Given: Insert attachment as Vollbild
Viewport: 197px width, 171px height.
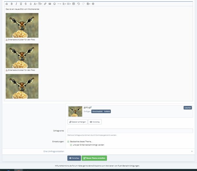Looking at the screenshot, I should [107, 111].
